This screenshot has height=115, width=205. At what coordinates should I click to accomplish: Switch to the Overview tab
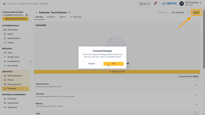[39, 17]
